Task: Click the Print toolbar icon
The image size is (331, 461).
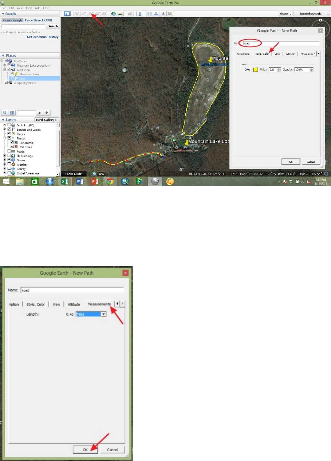Action: pyautogui.click(x=156, y=13)
